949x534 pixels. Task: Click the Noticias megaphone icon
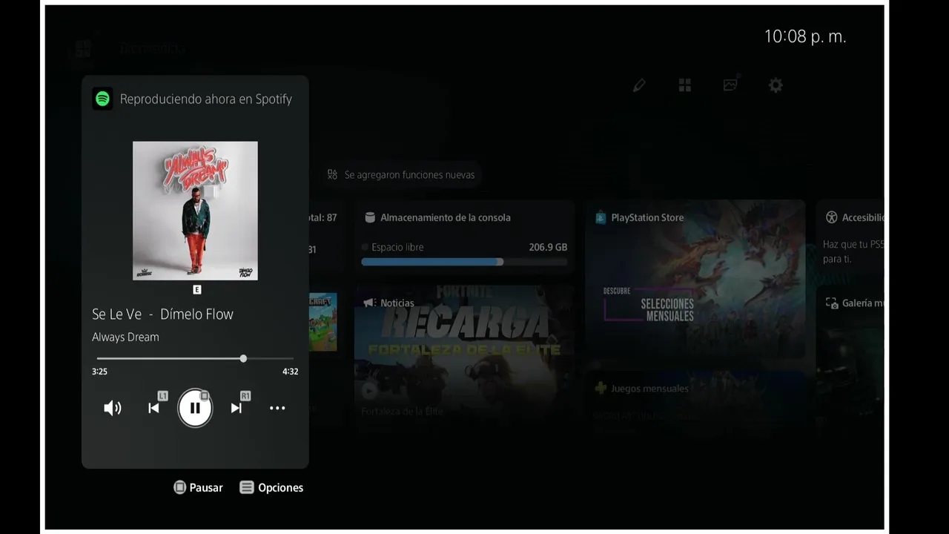pos(369,303)
